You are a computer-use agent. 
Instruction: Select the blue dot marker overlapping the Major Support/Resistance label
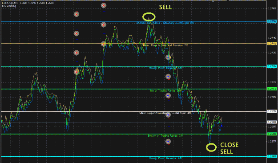[x=168, y=115]
